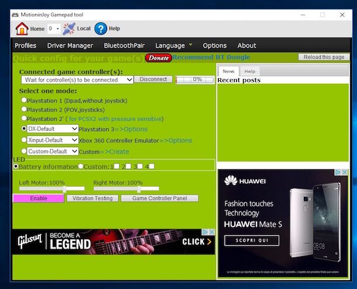357x289 pixels.
Task: Click the Local connection plug icon
Action: tap(68, 29)
